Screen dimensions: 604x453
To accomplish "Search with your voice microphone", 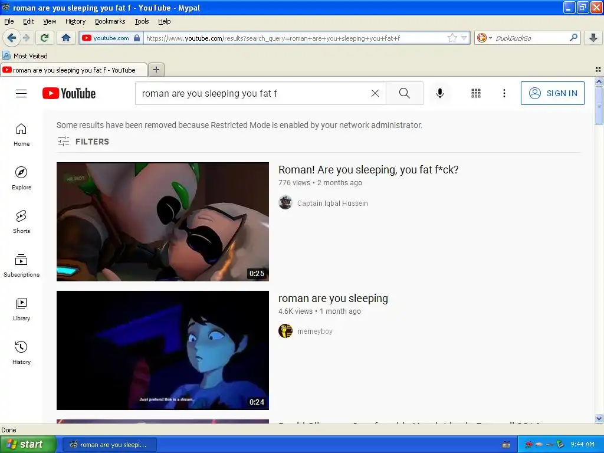I will (440, 93).
